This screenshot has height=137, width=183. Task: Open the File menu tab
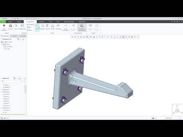click(x=3, y=22)
